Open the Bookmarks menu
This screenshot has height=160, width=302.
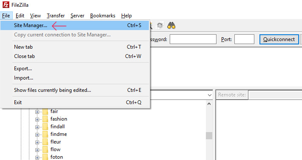pos(103,16)
